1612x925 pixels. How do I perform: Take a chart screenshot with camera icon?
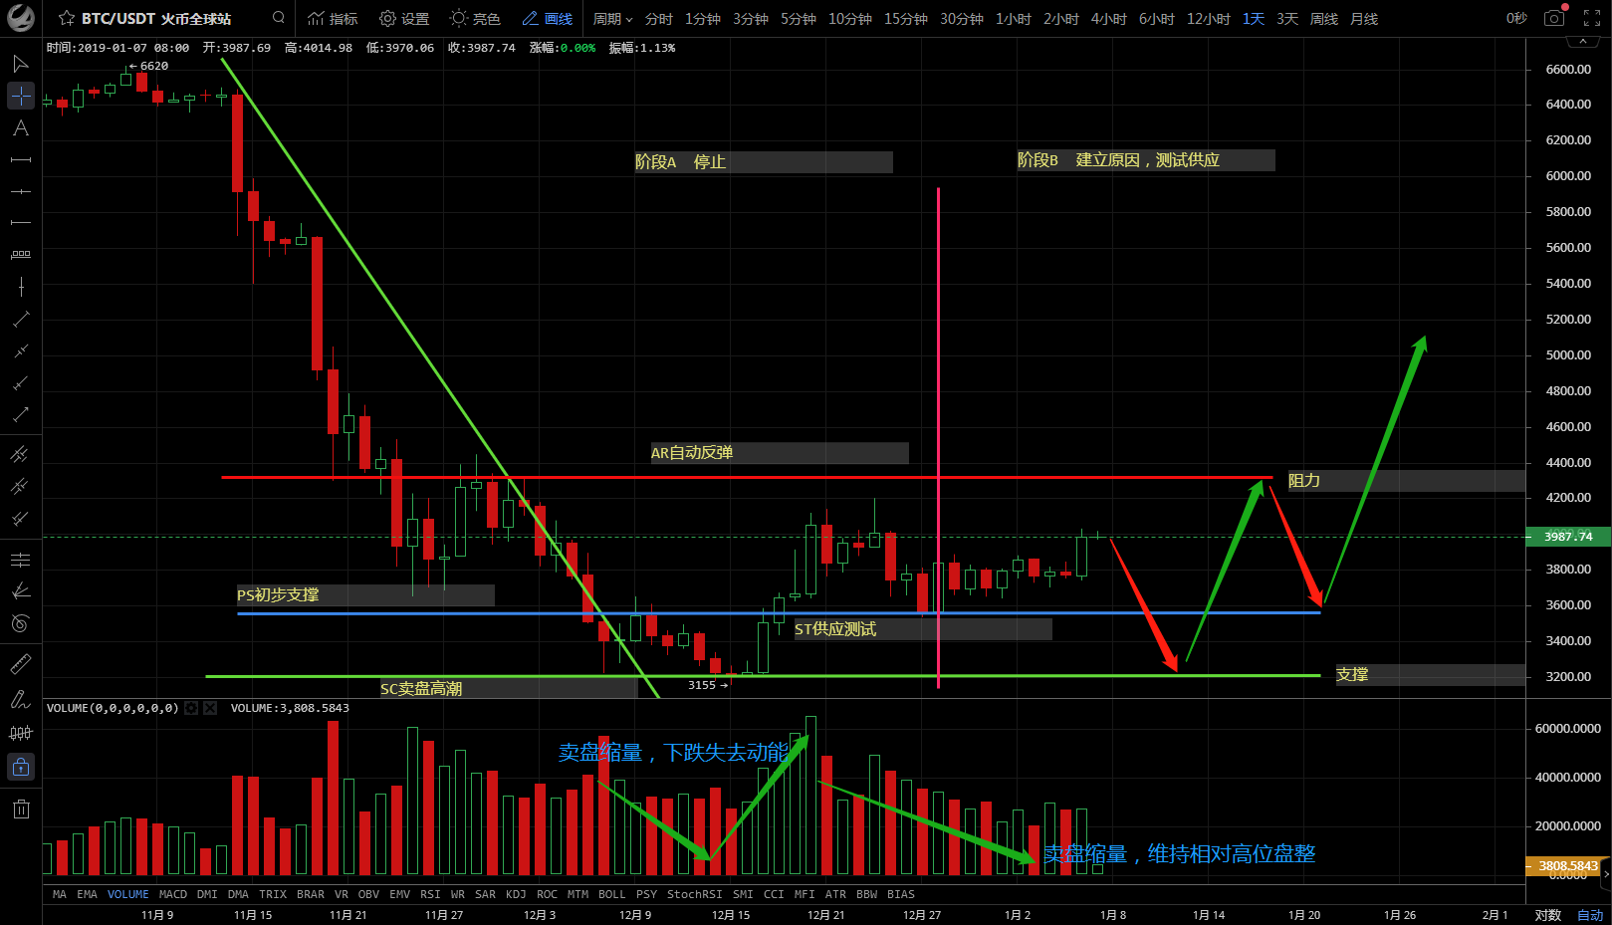(1553, 18)
